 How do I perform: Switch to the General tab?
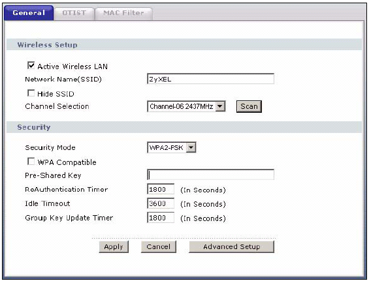(x=29, y=12)
